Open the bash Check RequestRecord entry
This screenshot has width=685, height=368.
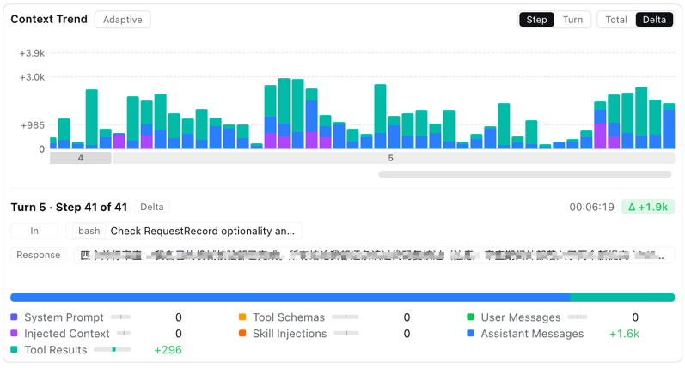point(184,231)
